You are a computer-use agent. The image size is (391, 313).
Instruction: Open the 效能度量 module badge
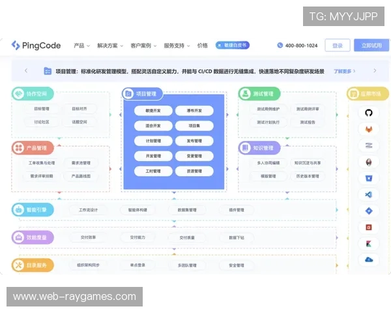click(33, 237)
